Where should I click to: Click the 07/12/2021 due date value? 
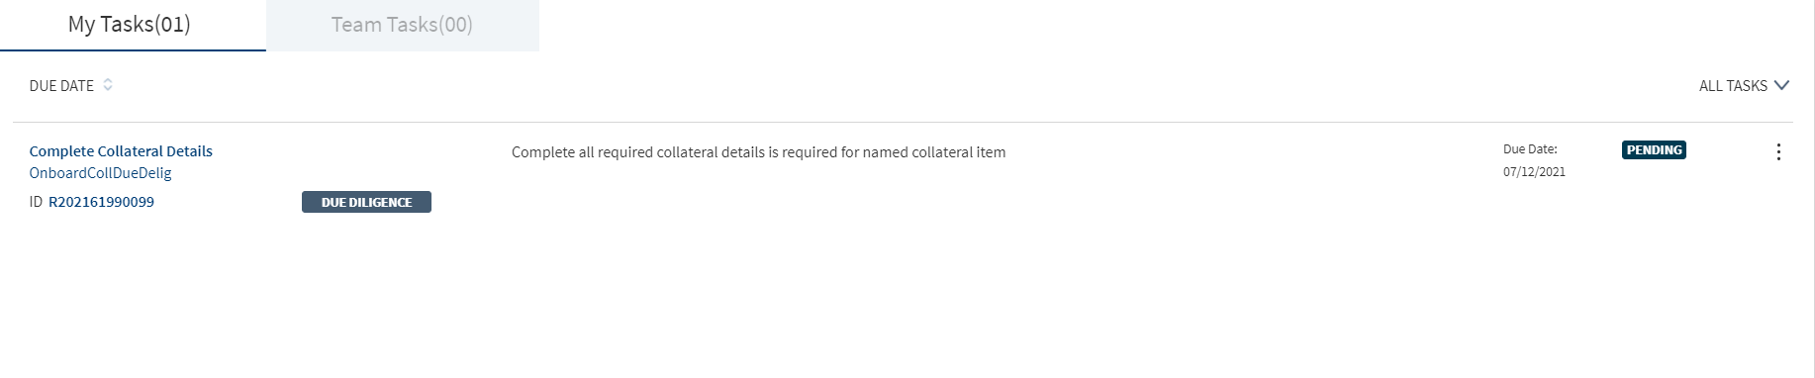(1534, 171)
